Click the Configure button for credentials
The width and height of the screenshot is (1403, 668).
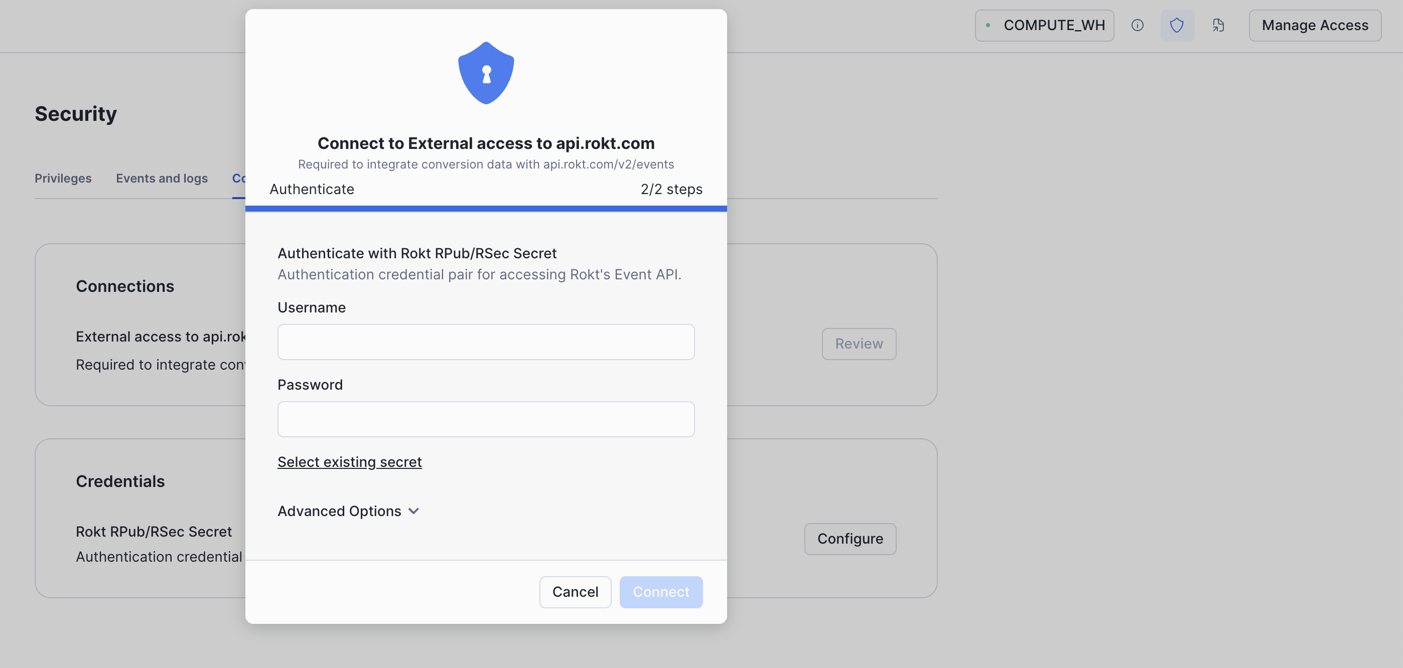coord(850,539)
